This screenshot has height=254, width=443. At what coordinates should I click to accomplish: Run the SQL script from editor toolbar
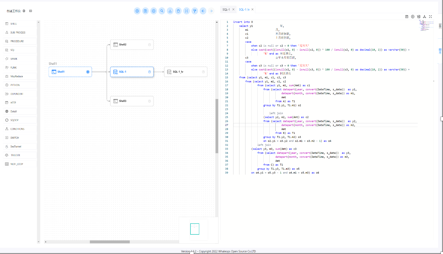(413, 17)
